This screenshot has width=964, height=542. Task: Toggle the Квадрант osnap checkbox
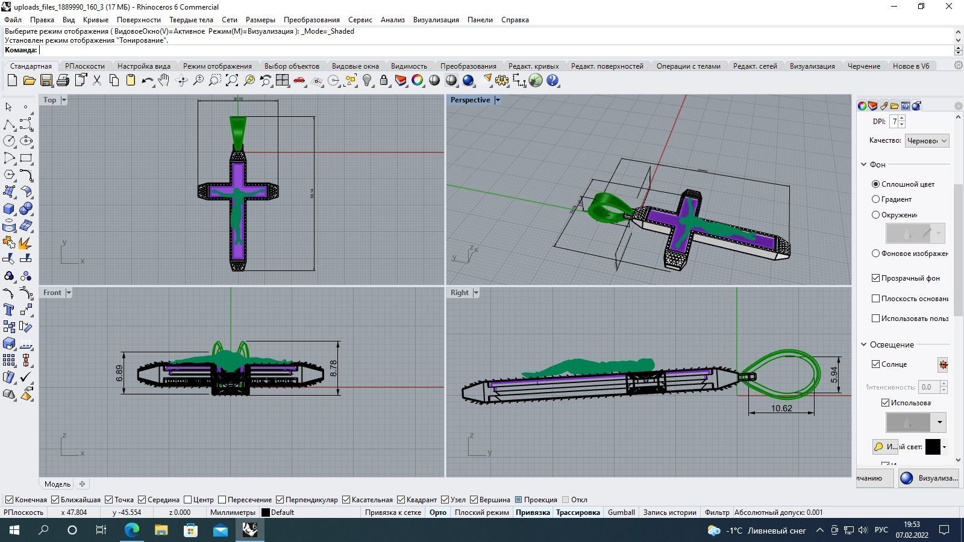click(401, 500)
